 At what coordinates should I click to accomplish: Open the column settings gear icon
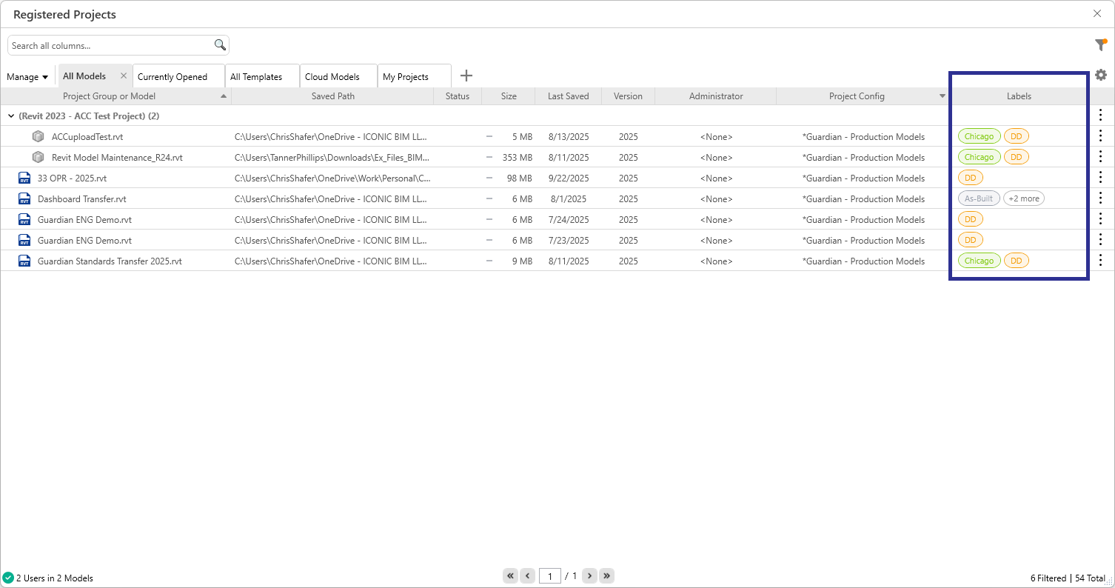(x=1101, y=75)
